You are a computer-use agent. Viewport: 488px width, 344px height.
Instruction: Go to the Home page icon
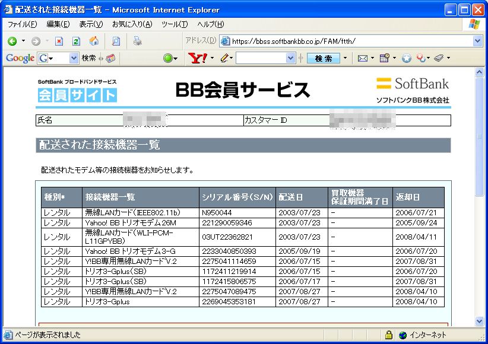pyautogui.click(x=94, y=41)
